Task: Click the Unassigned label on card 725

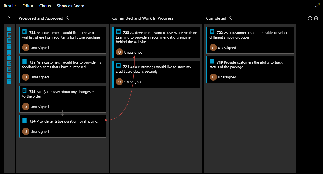Action: coord(39,106)
